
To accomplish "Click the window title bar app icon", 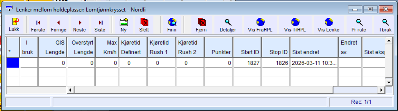I will coord(10,9).
